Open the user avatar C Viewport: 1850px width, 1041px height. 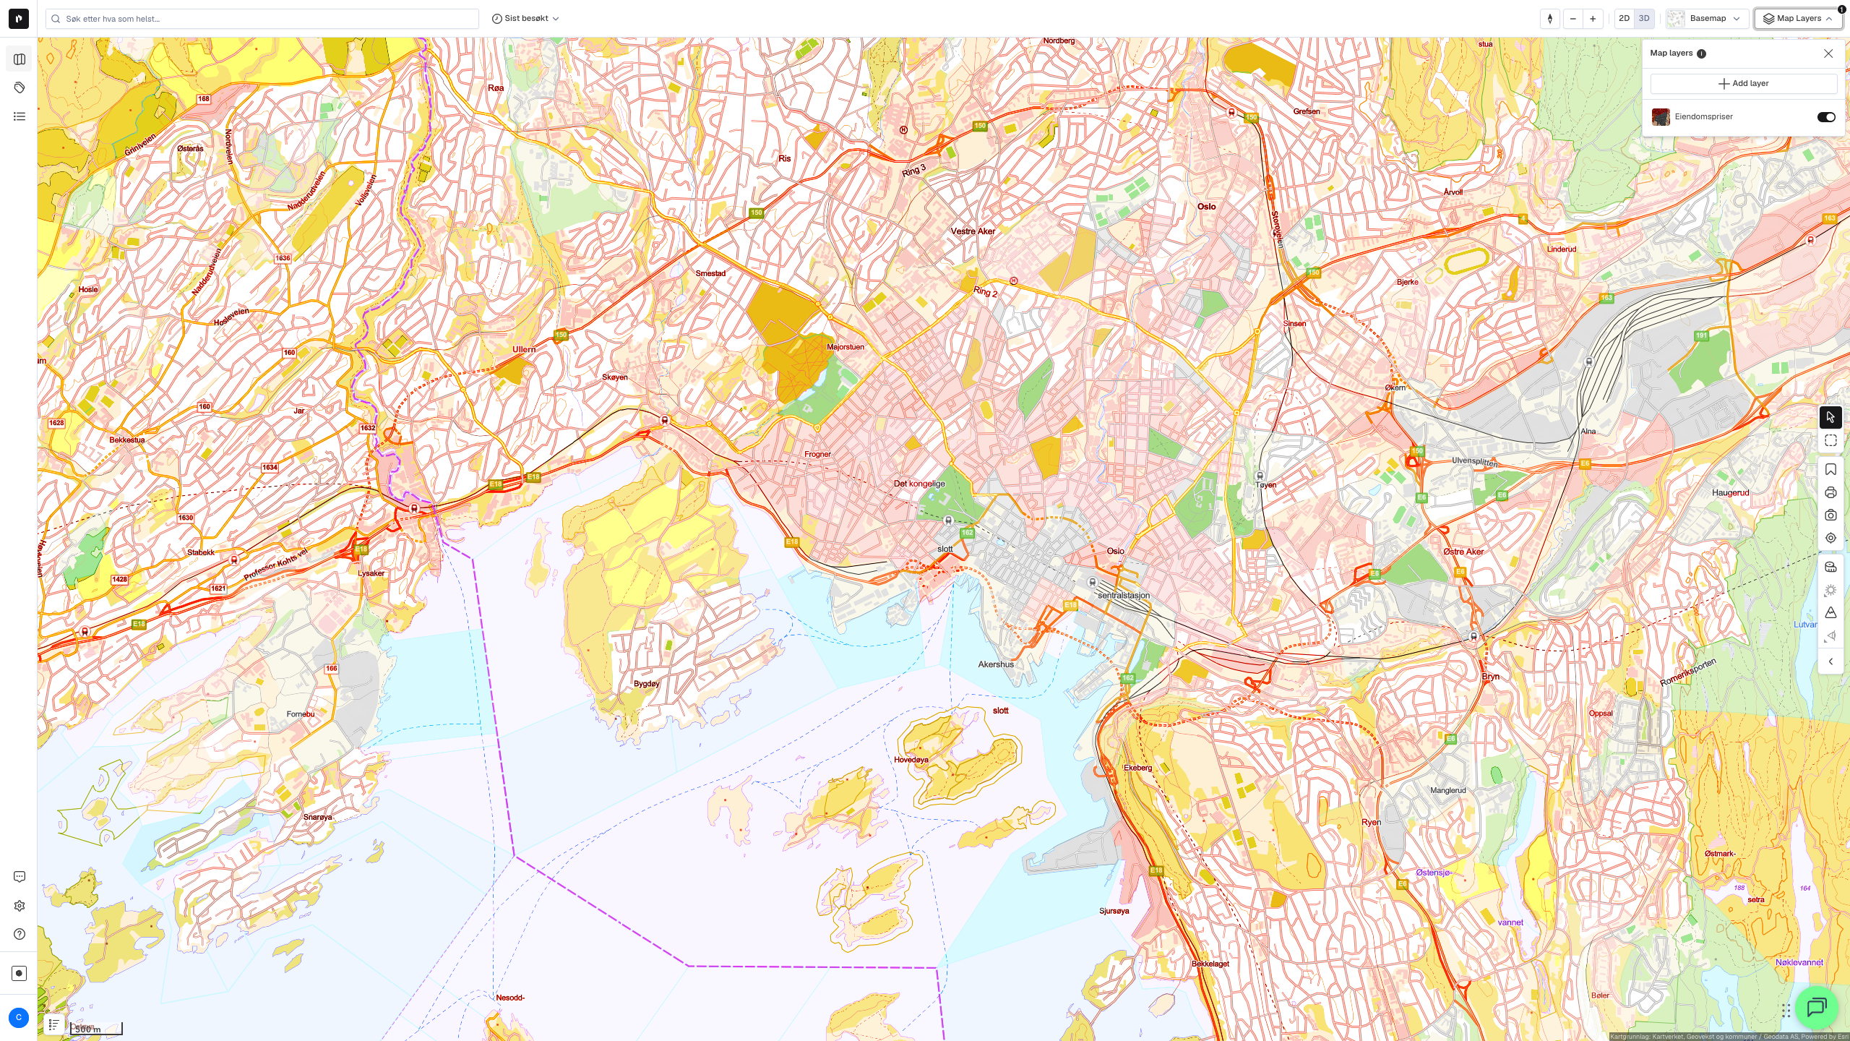tap(19, 1017)
